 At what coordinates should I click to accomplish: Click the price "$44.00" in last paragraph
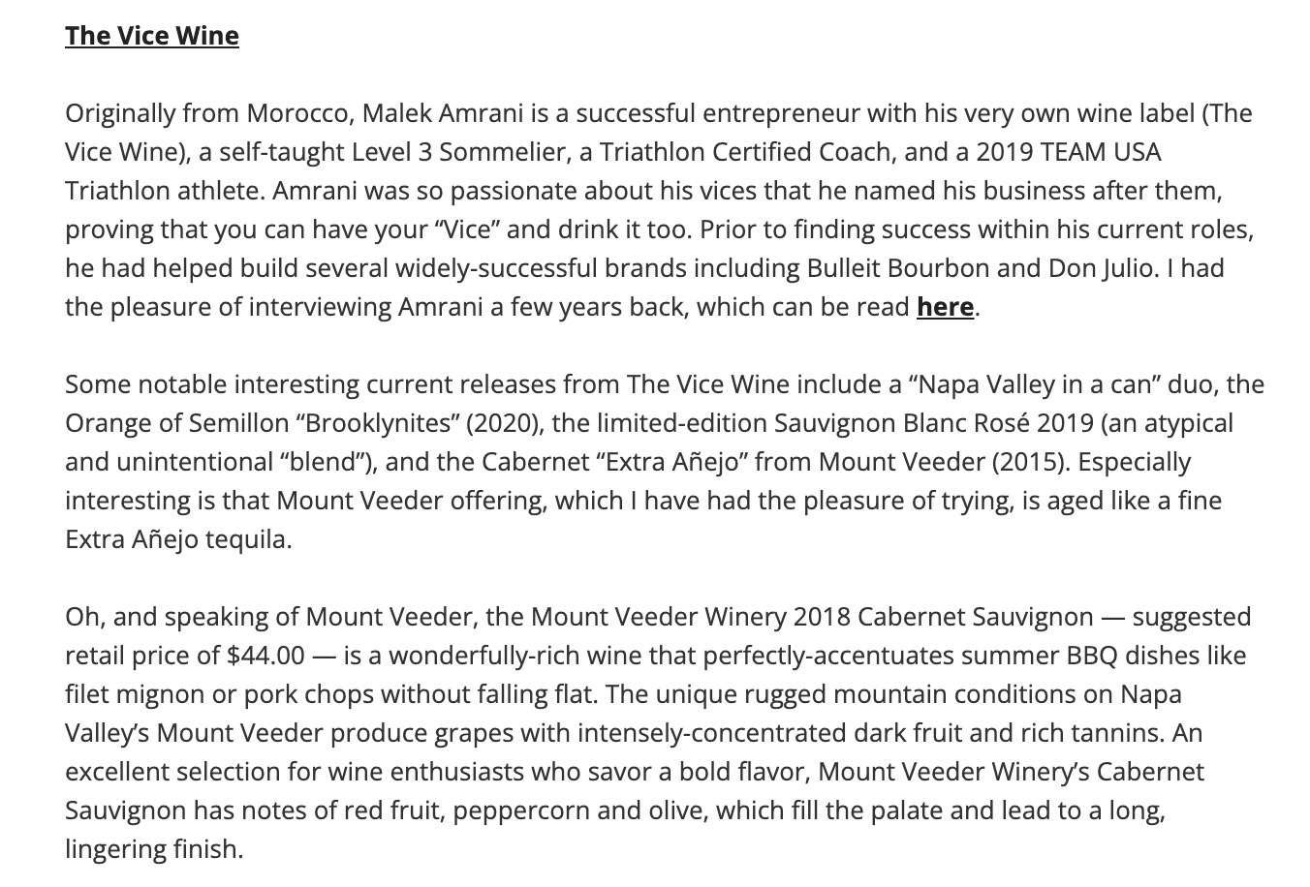click(266, 656)
